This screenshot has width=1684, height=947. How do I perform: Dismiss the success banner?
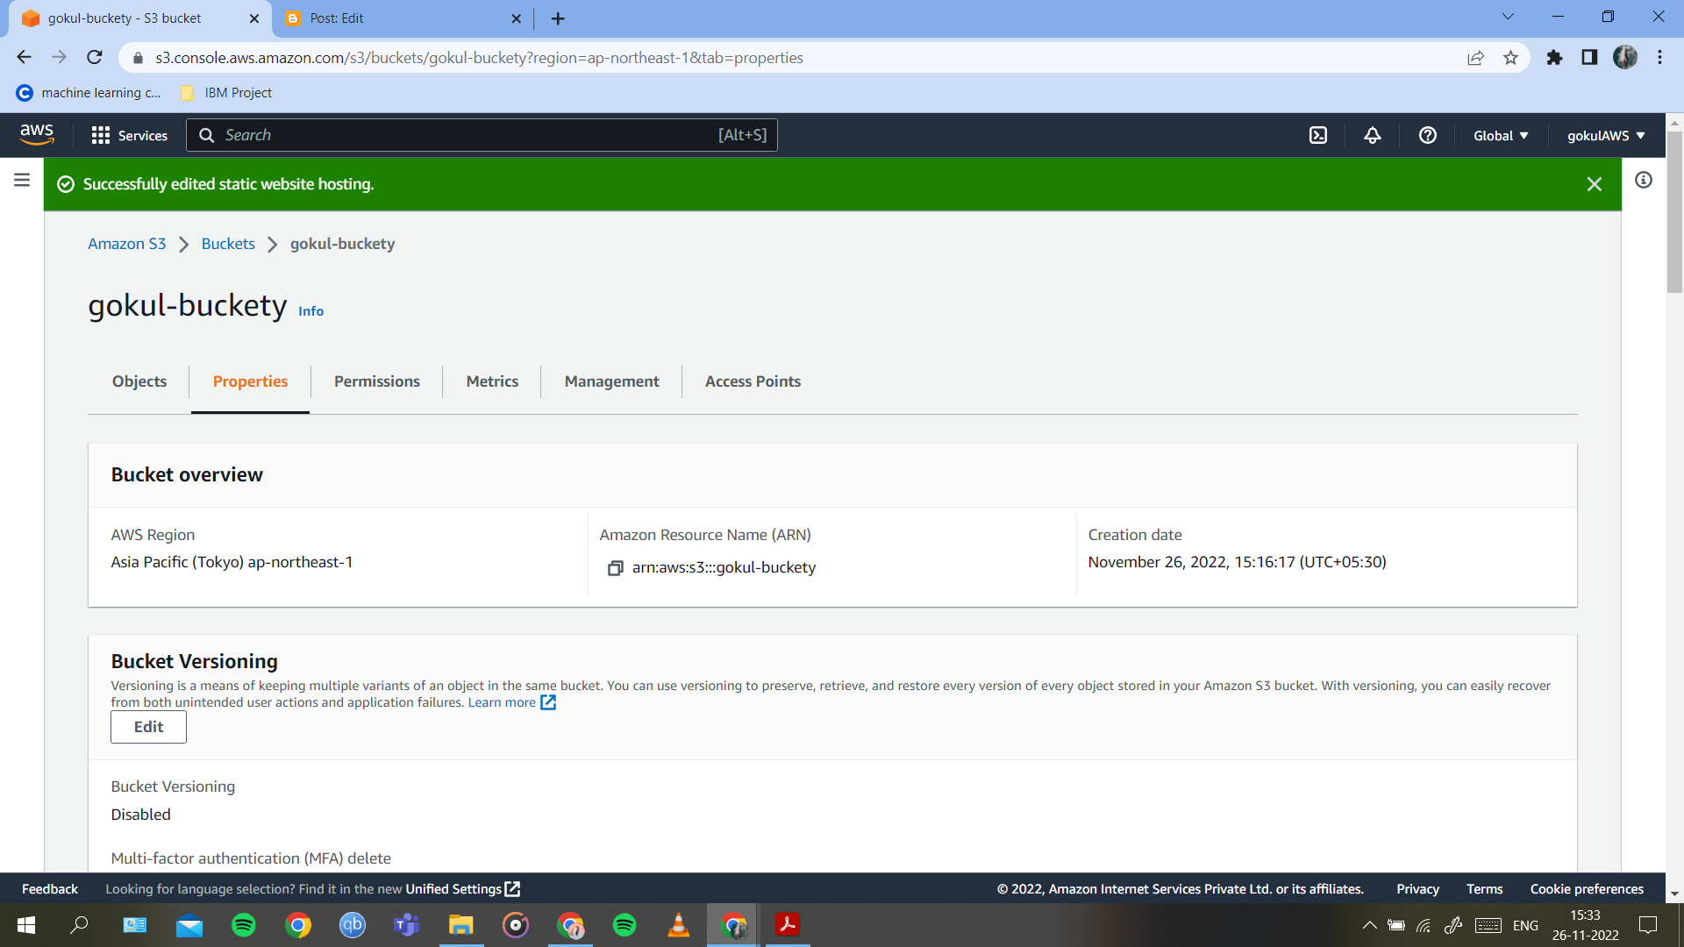tap(1594, 184)
